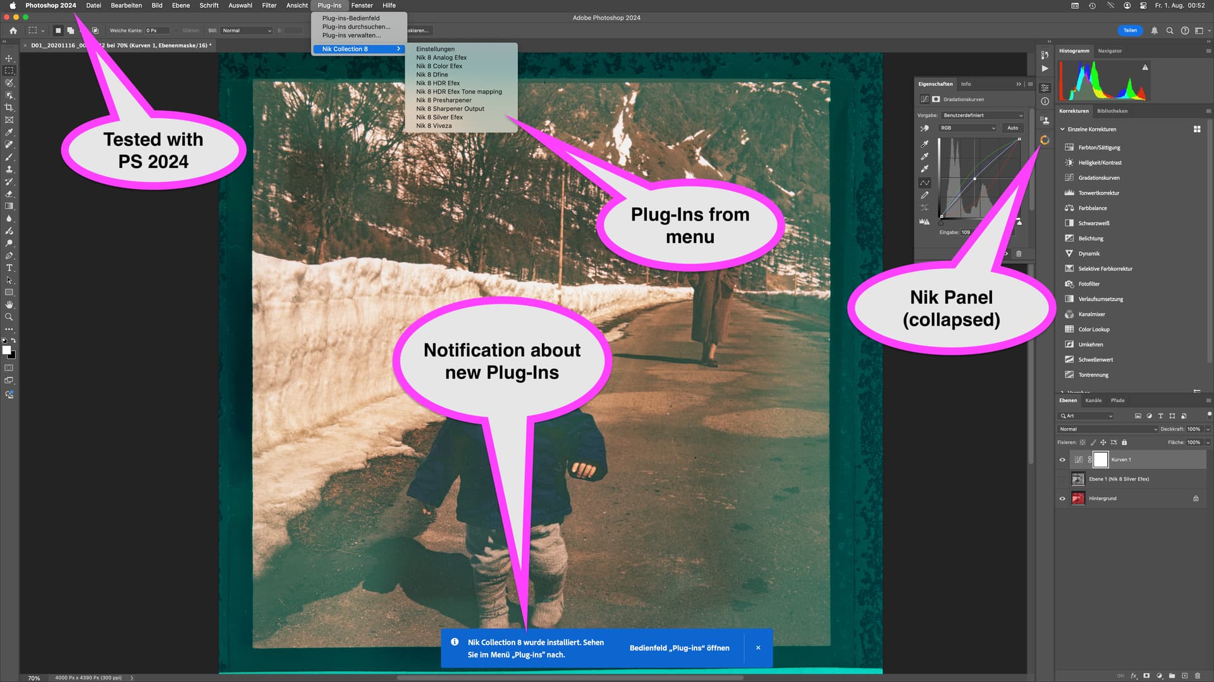
Task: Open the Stil Normal dropdown in options bar
Action: click(x=247, y=30)
